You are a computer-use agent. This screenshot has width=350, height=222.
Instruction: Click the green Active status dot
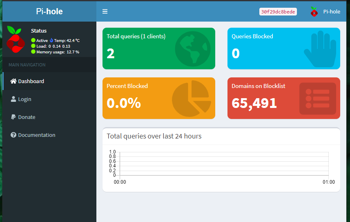pos(33,40)
